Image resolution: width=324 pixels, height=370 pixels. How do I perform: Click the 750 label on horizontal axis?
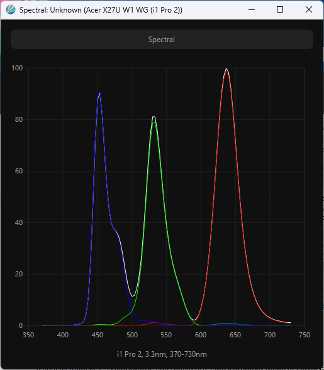point(304,335)
